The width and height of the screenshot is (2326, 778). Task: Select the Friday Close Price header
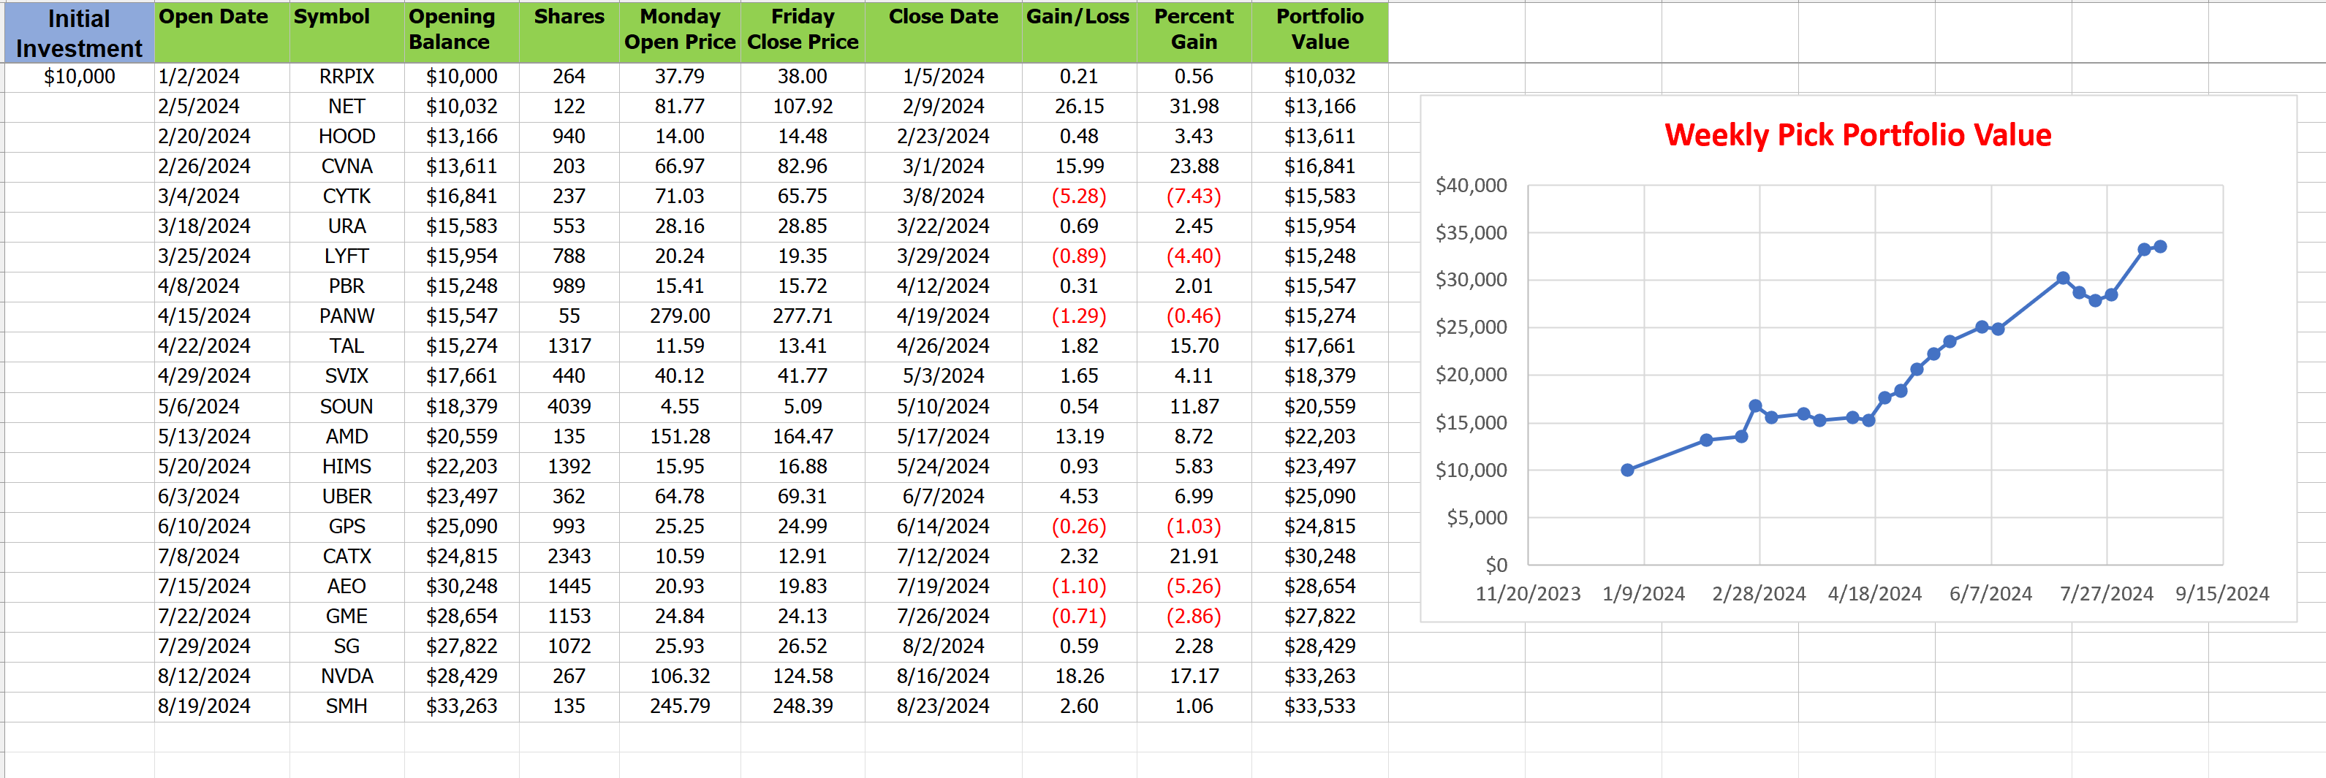coord(802,30)
